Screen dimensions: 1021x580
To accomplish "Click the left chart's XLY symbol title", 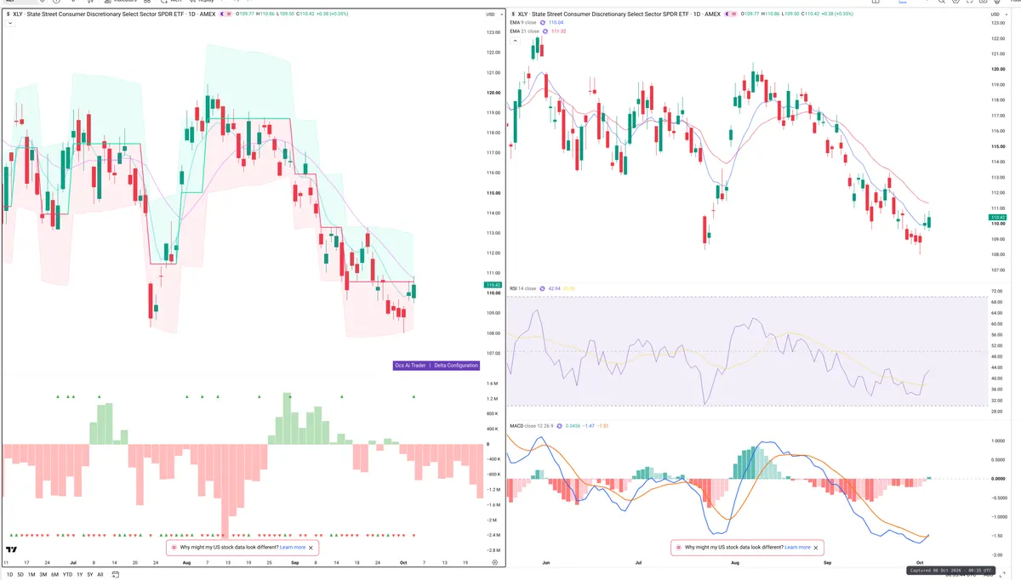I will (x=114, y=14).
